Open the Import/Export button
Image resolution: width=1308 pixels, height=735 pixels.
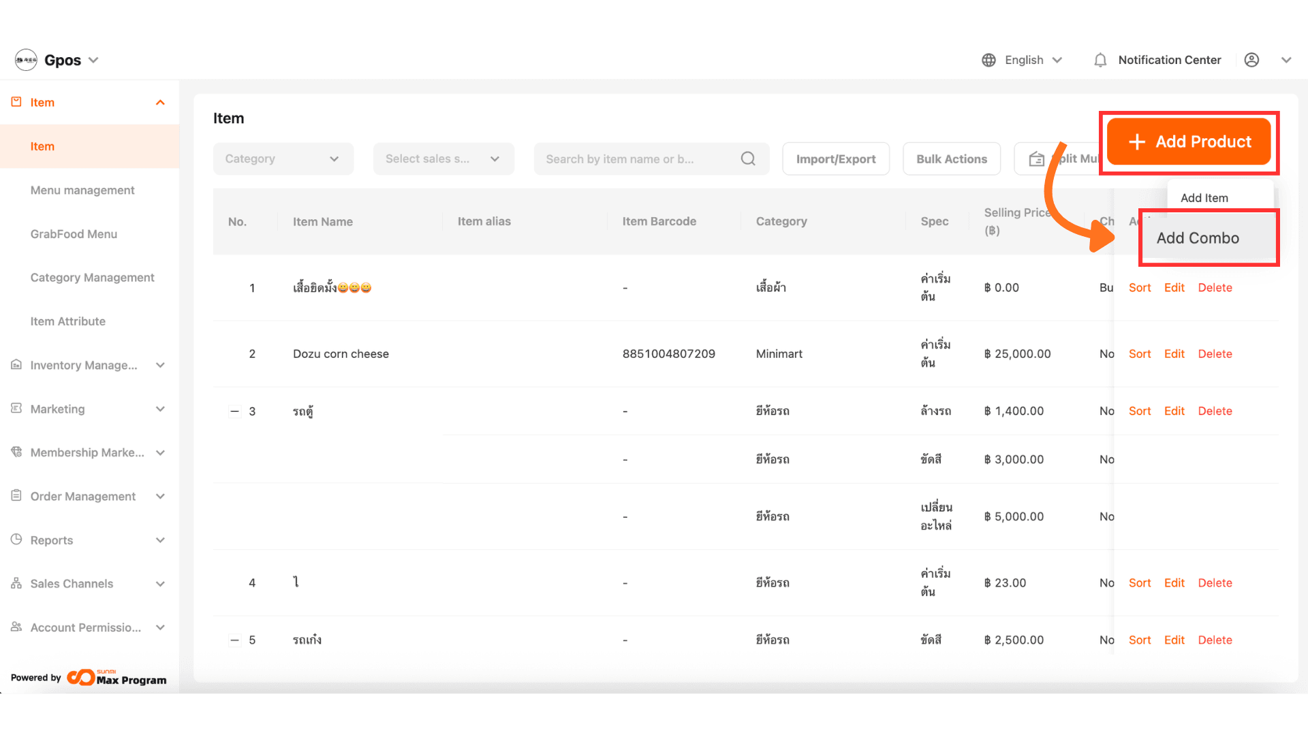coord(836,159)
